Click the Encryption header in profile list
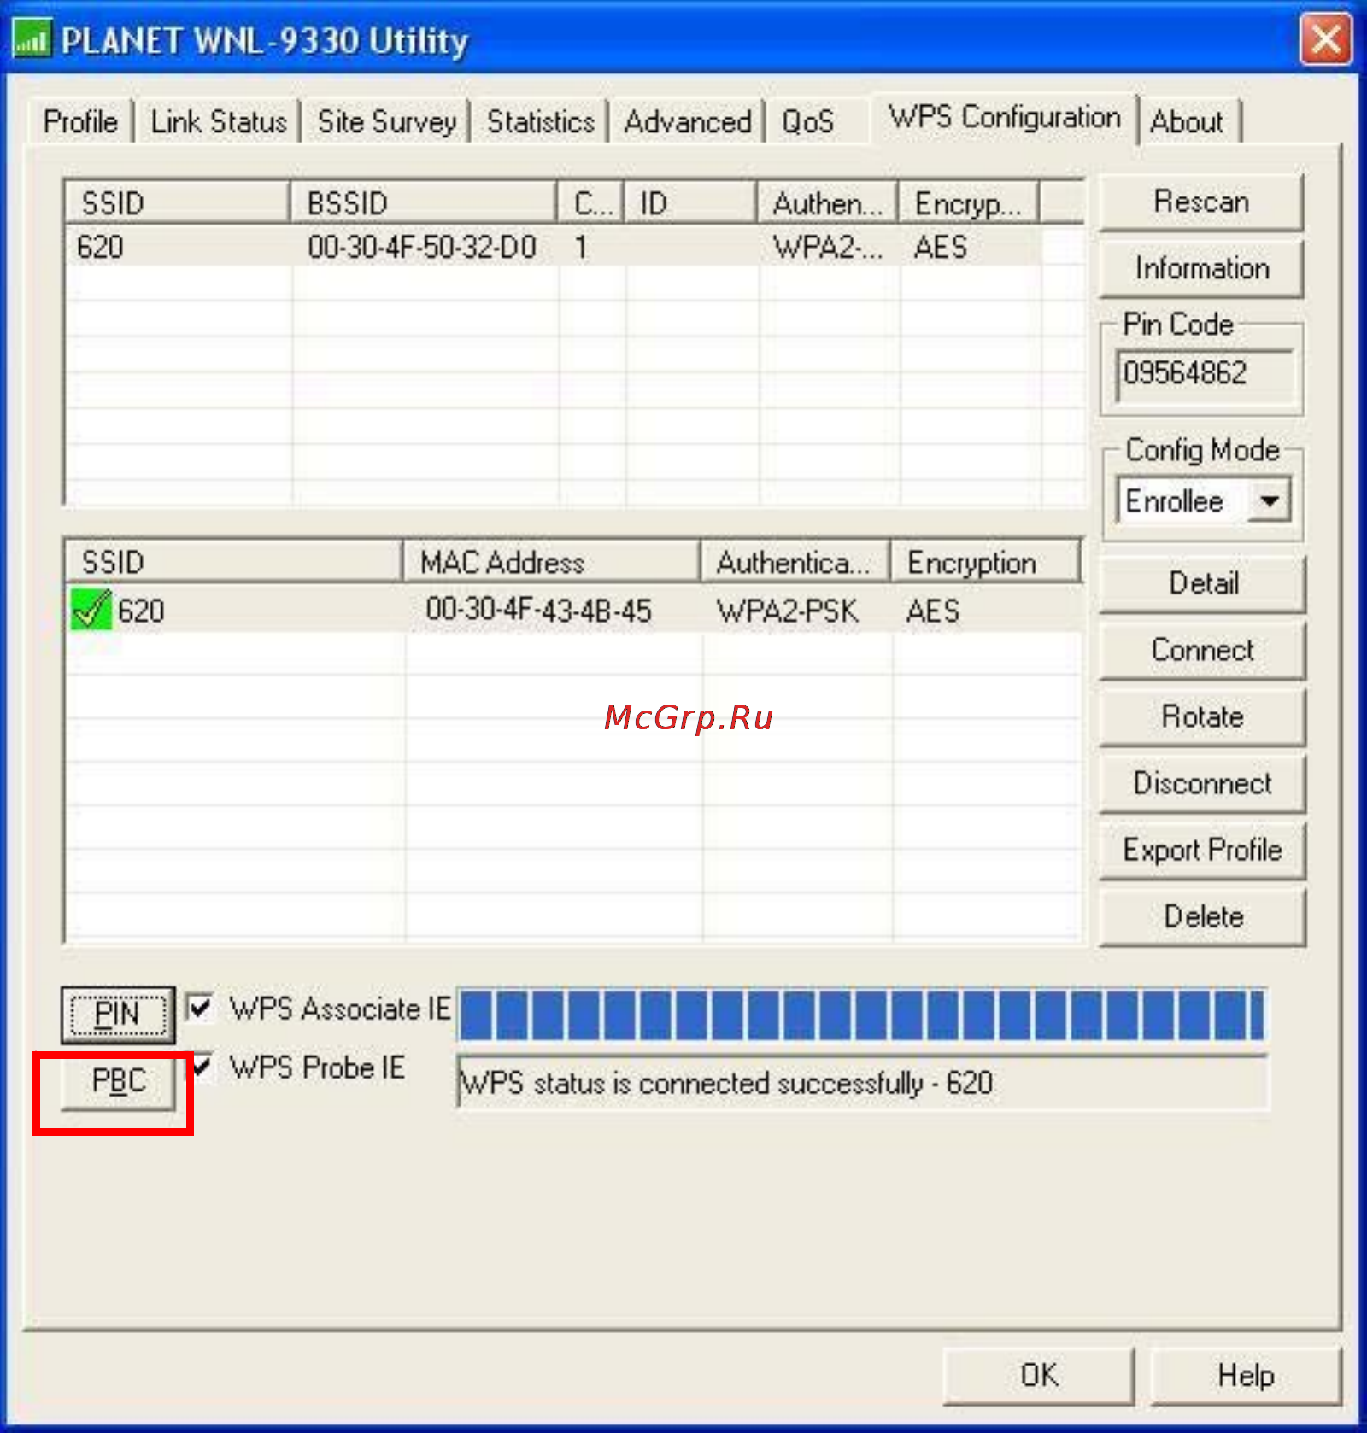The height and width of the screenshot is (1433, 1367). (986, 562)
